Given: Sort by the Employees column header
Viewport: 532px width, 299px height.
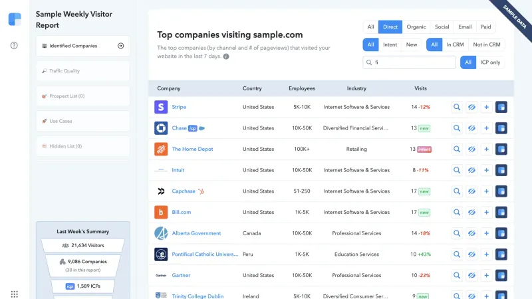Looking at the screenshot, I should (302, 88).
